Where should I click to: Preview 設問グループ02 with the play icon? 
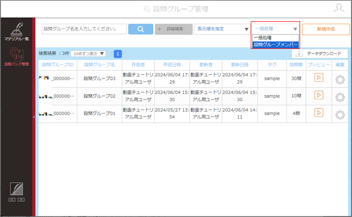point(319,95)
